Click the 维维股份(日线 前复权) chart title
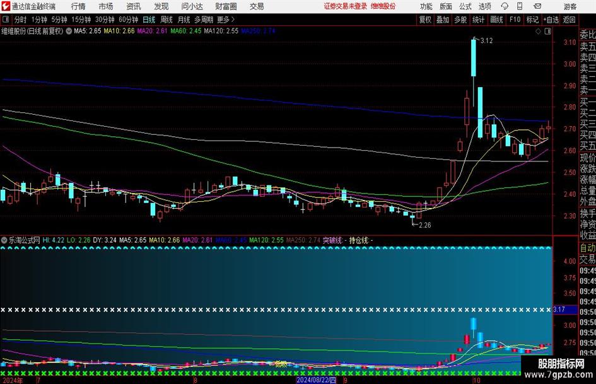Screen dimensions: 596x384 (x=32, y=31)
